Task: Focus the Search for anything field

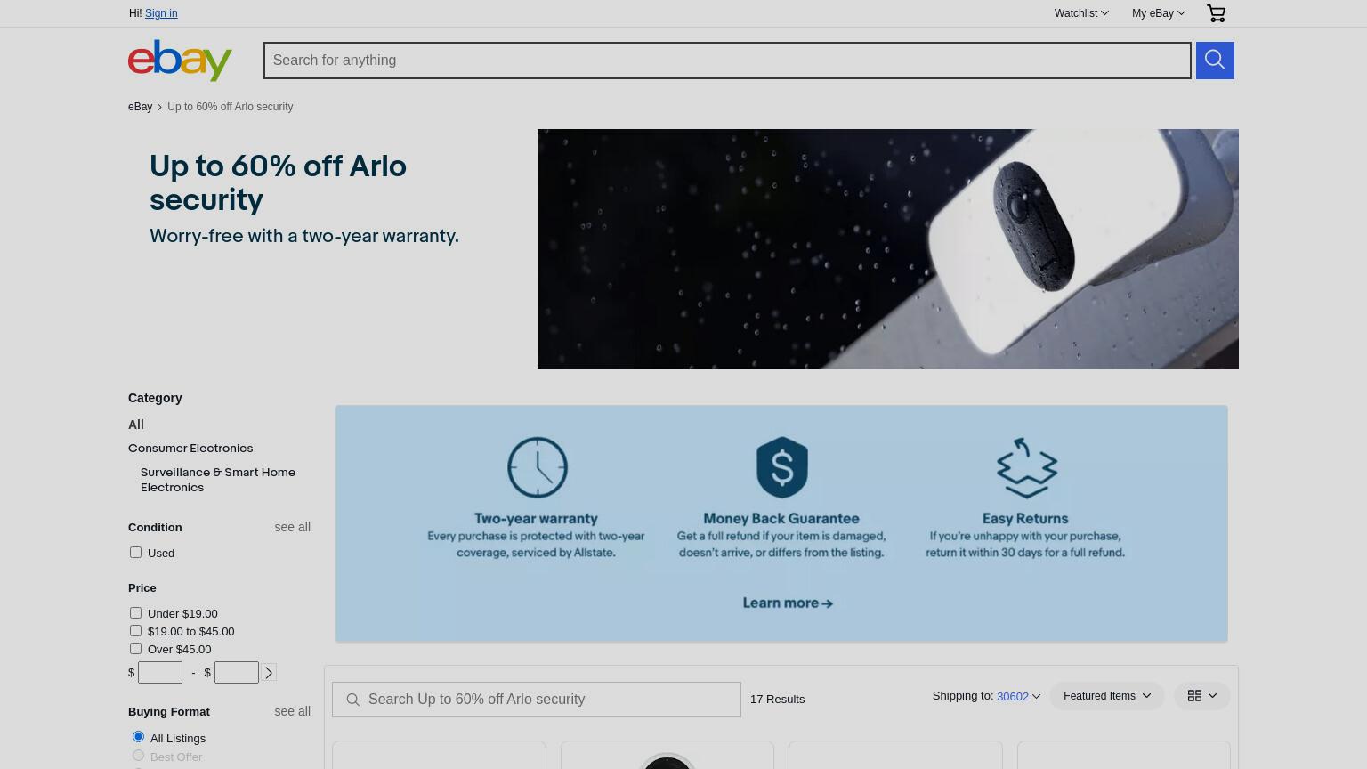Action: 727,61
